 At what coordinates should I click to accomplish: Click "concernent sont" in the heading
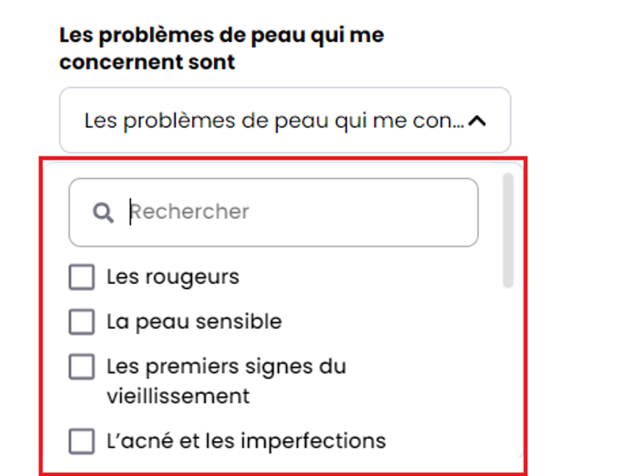(x=147, y=62)
